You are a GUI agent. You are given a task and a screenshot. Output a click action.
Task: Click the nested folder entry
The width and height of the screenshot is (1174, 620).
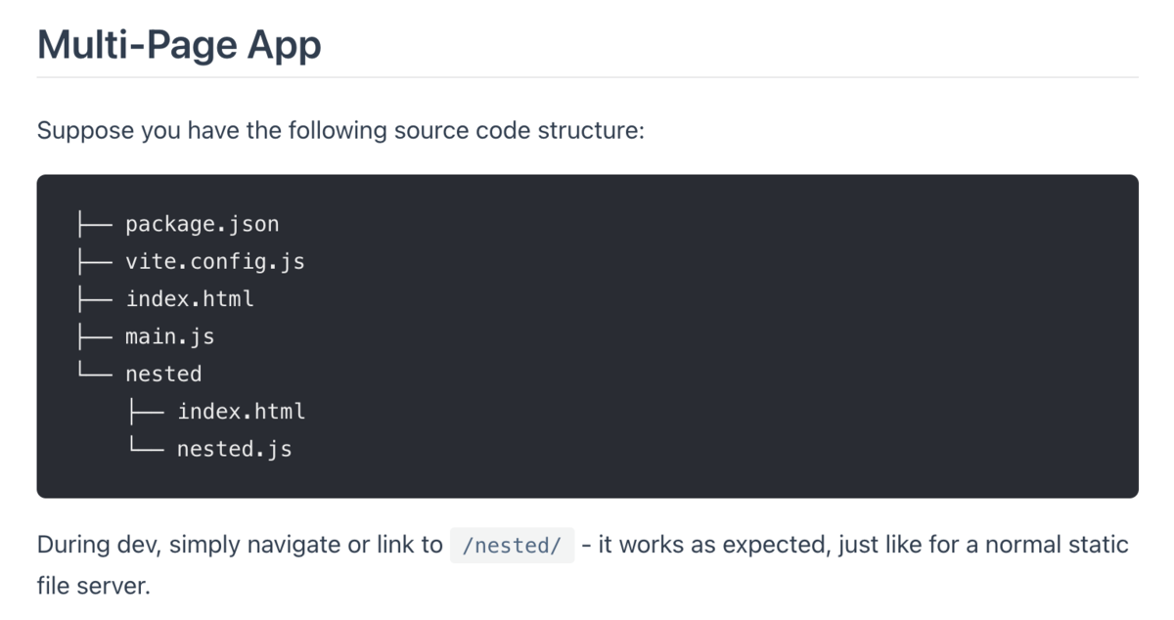pos(163,374)
